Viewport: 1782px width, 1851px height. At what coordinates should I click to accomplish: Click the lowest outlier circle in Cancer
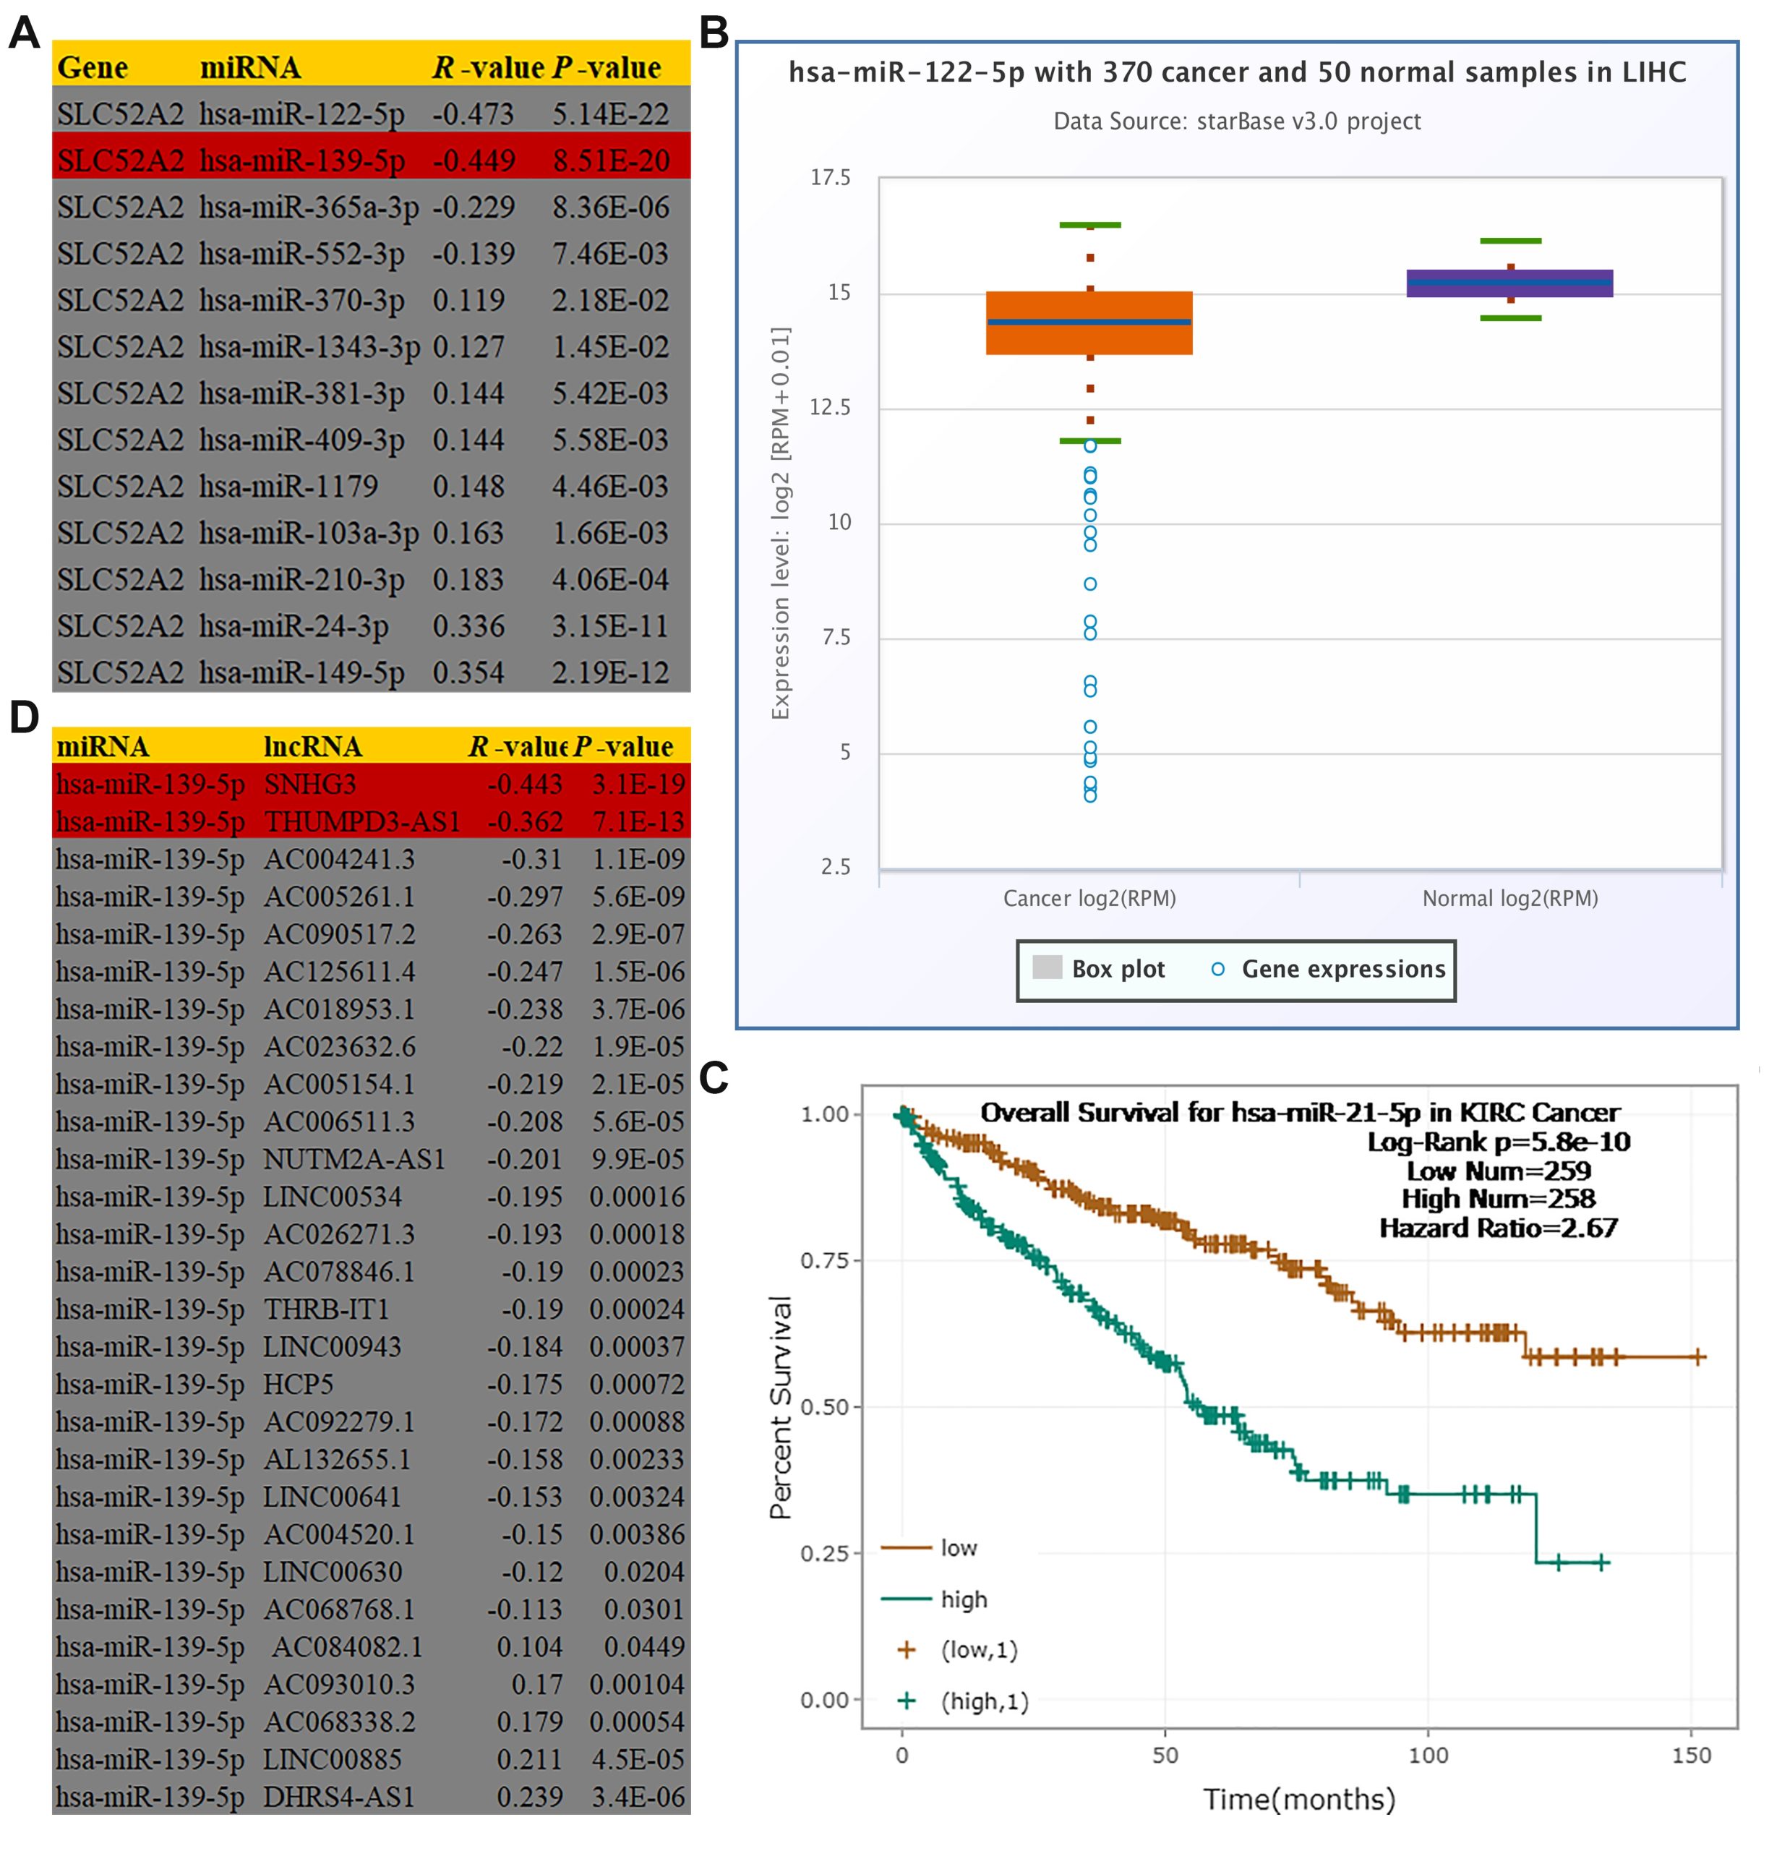(1089, 796)
